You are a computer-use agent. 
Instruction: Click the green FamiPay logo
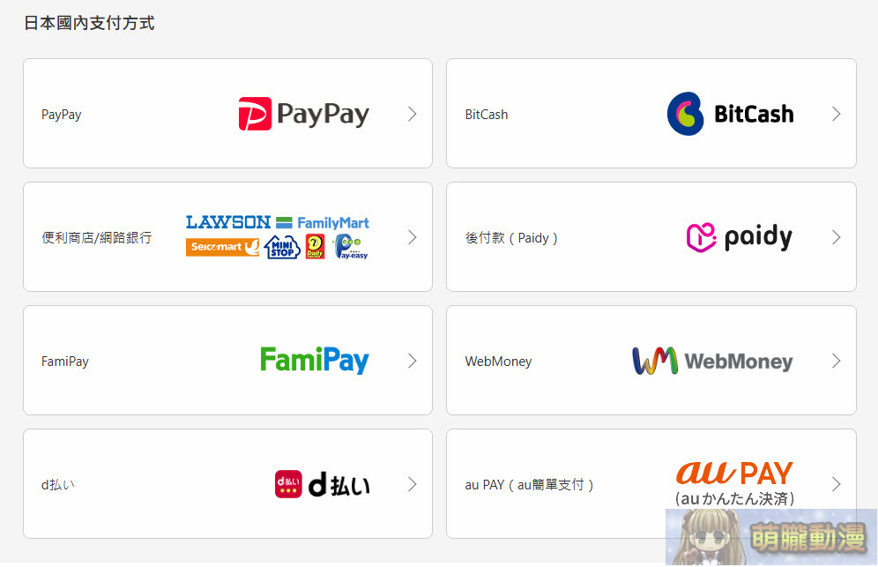coord(314,361)
